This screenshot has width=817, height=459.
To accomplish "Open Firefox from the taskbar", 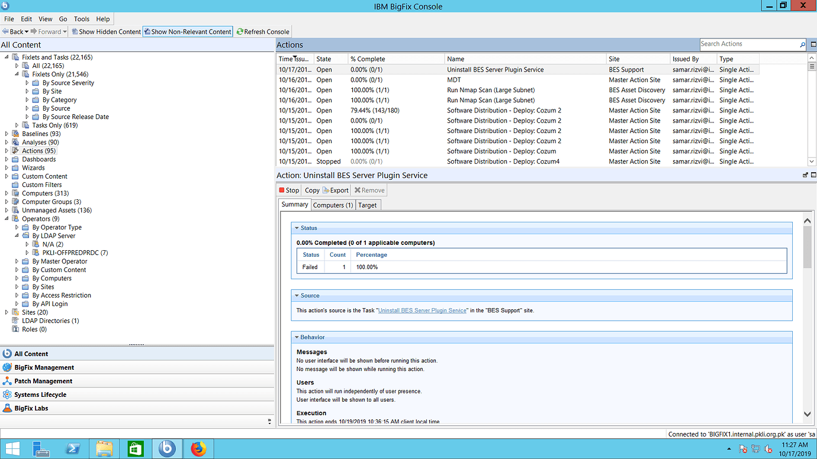I will pos(198,448).
